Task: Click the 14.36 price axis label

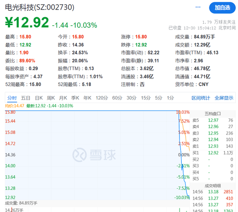Action: point(10,155)
